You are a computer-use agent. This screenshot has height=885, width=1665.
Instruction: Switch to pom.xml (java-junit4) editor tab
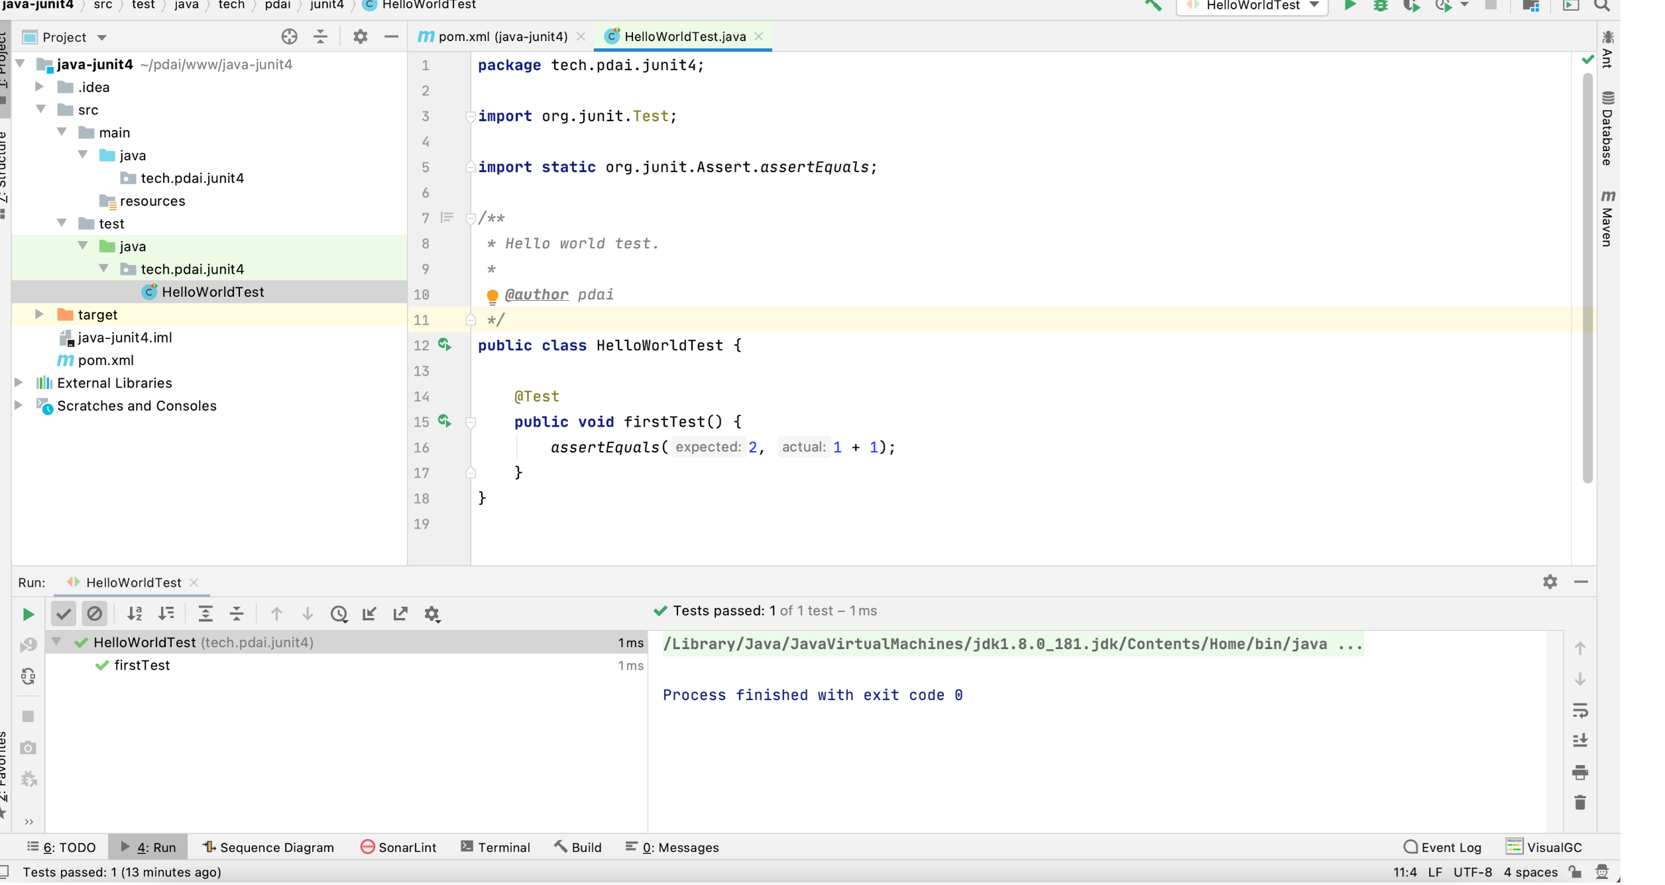click(502, 36)
